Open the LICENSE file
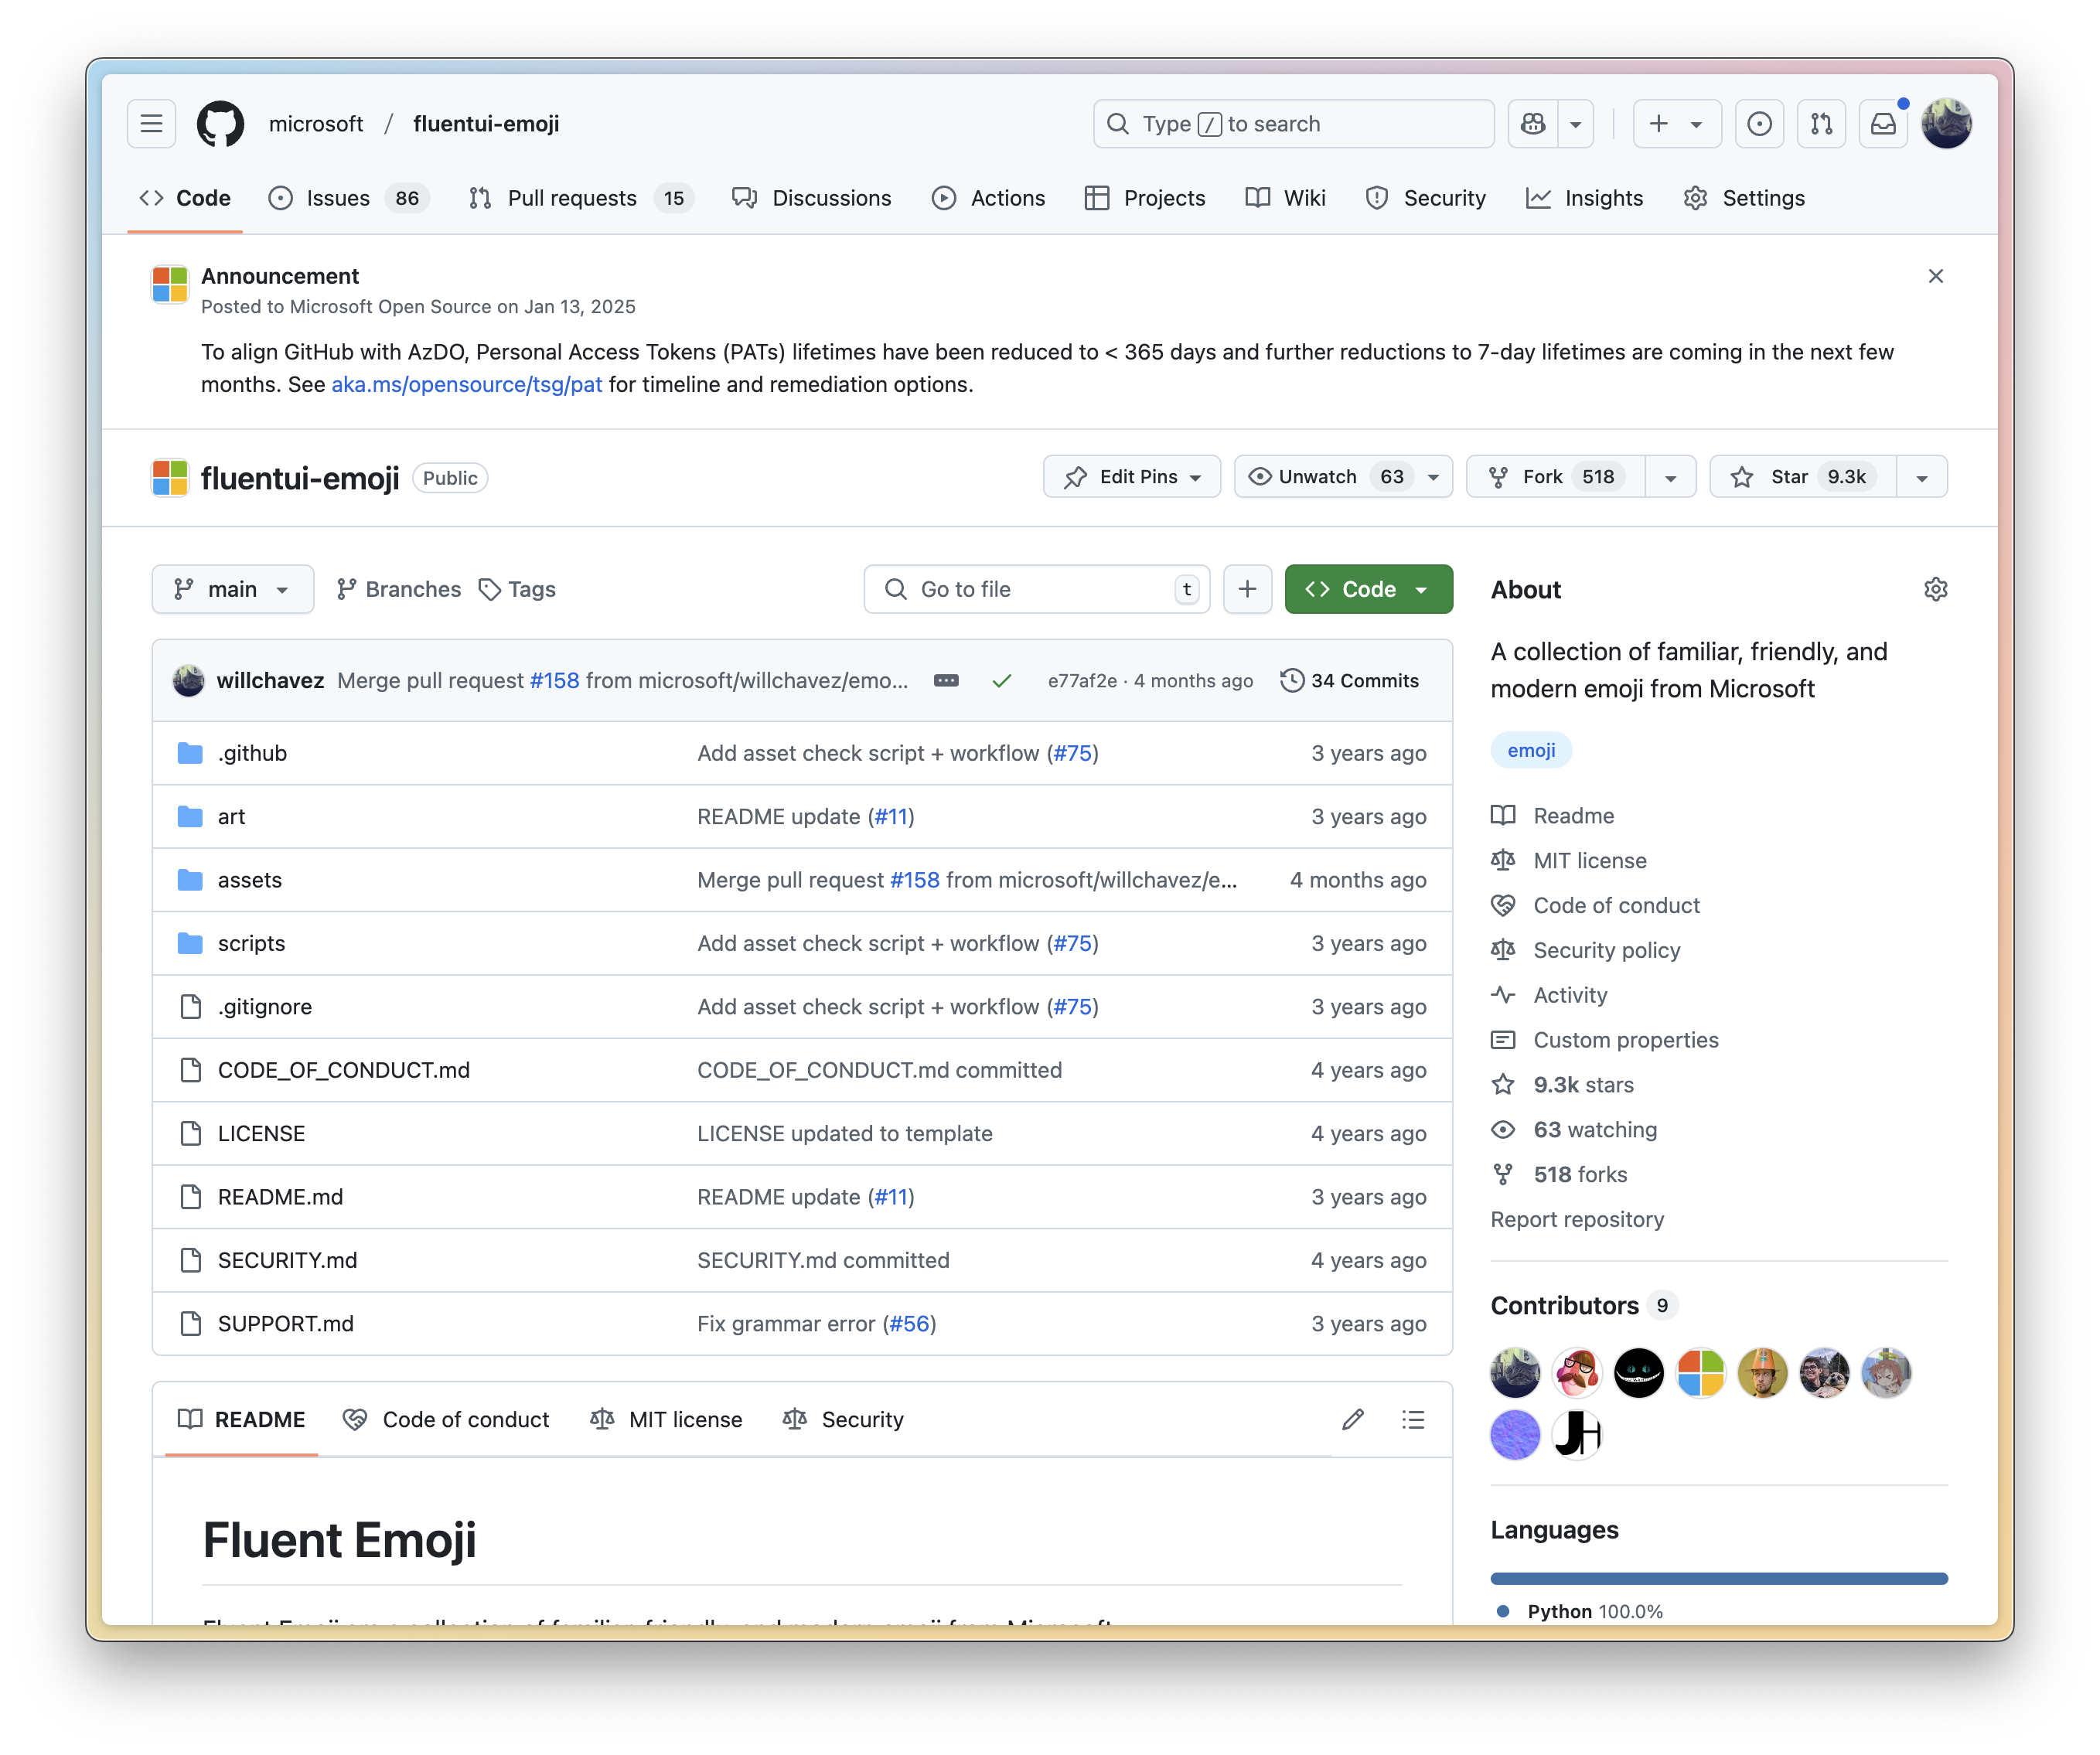 pos(261,1133)
